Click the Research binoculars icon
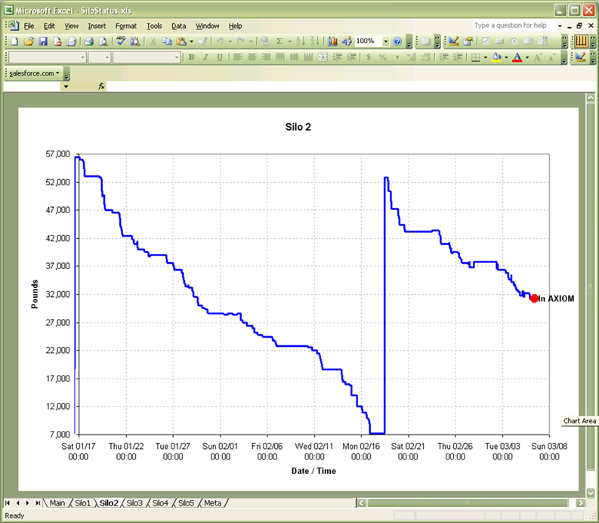This screenshot has height=523, width=599. (135, 42)
